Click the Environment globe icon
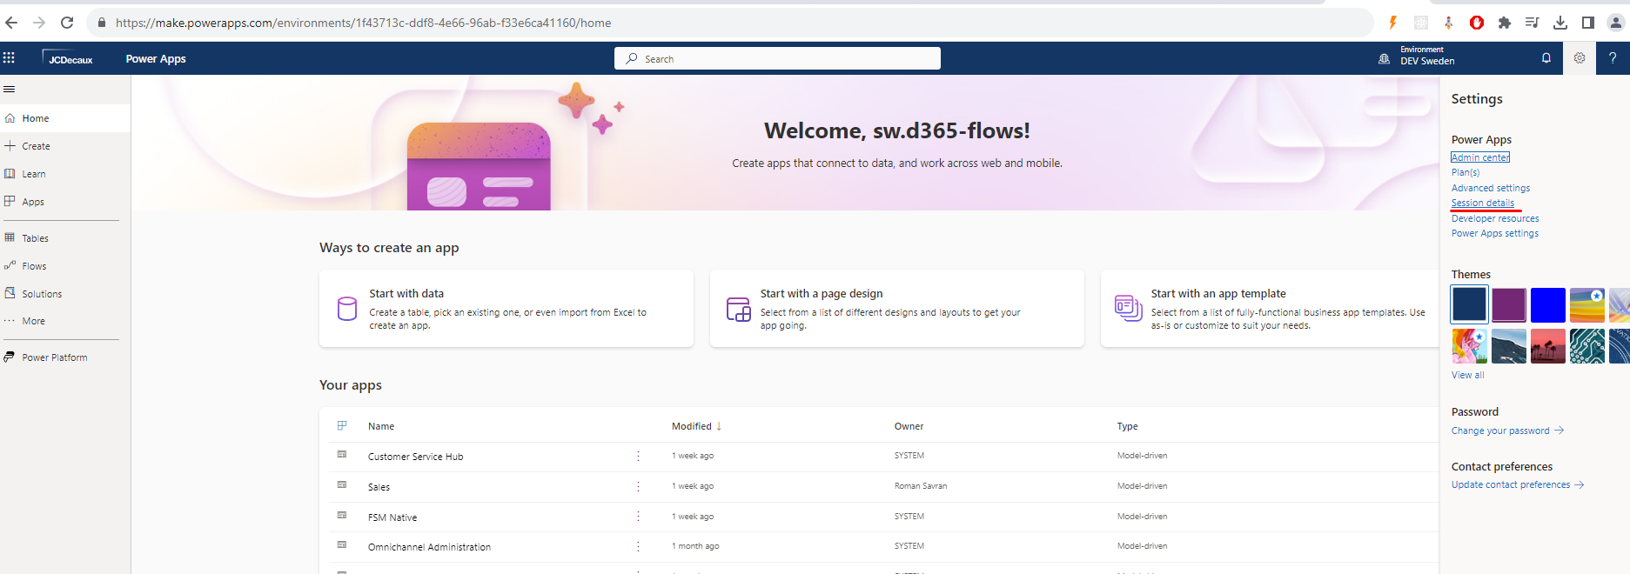 tap(1385, 59)
